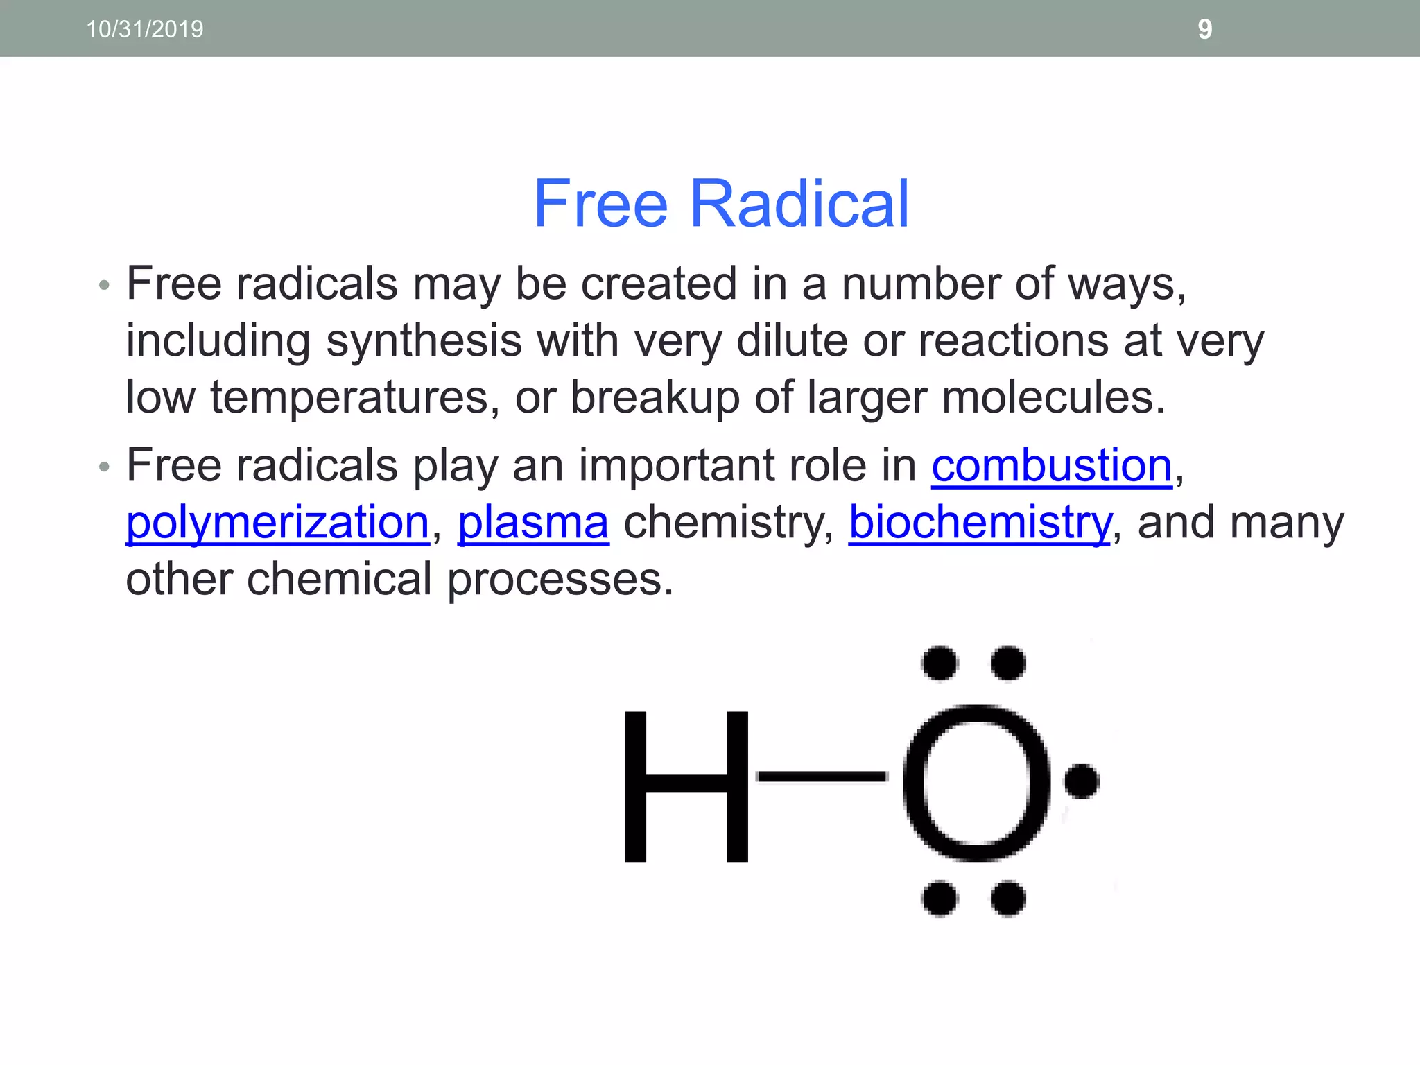Click the date 10/31/2019 in header

(145, 29)
